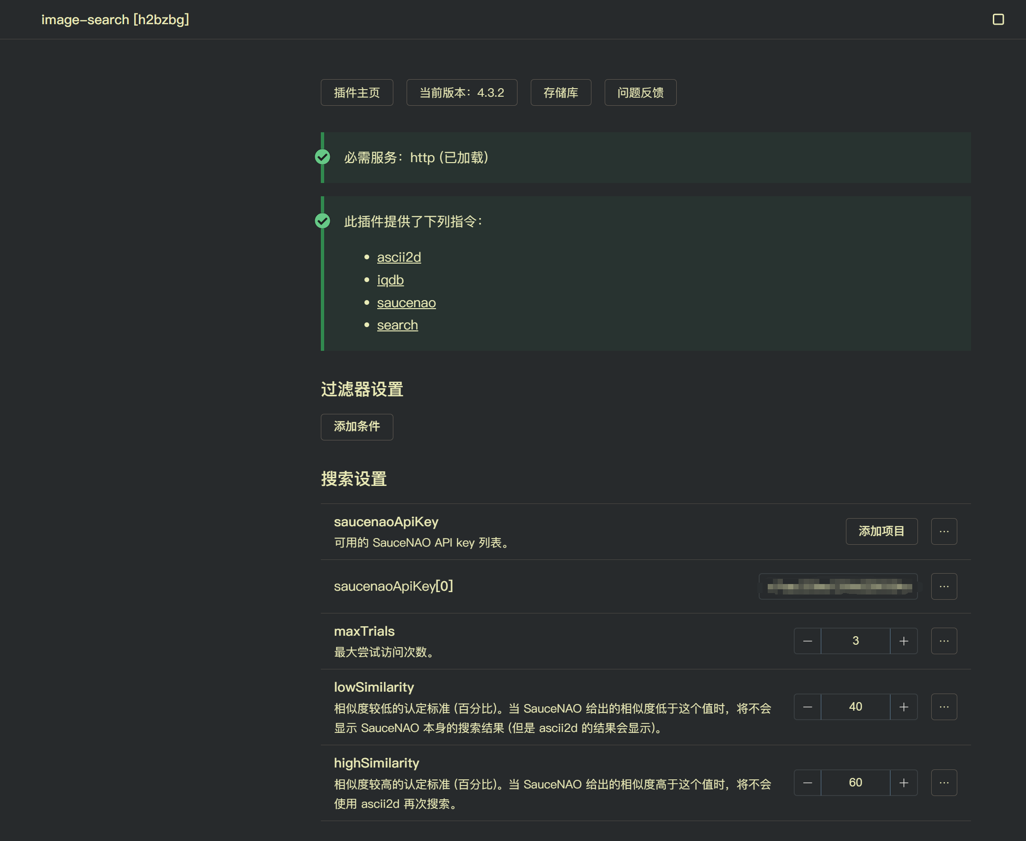
Task: Click 问题反馈 to report an issue
Action: 640,92
